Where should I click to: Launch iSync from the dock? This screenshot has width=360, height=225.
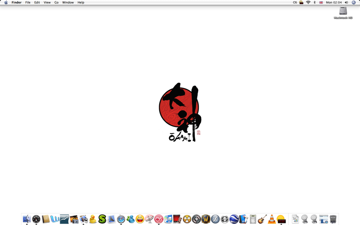225,219
